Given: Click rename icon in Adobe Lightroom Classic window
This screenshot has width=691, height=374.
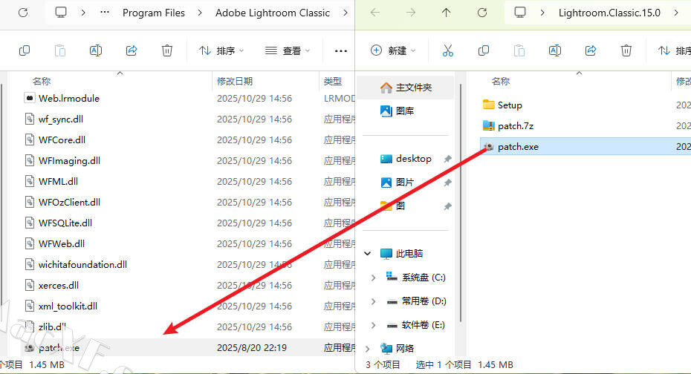Looking at the screenshot, I should click(x=96, y=50).
